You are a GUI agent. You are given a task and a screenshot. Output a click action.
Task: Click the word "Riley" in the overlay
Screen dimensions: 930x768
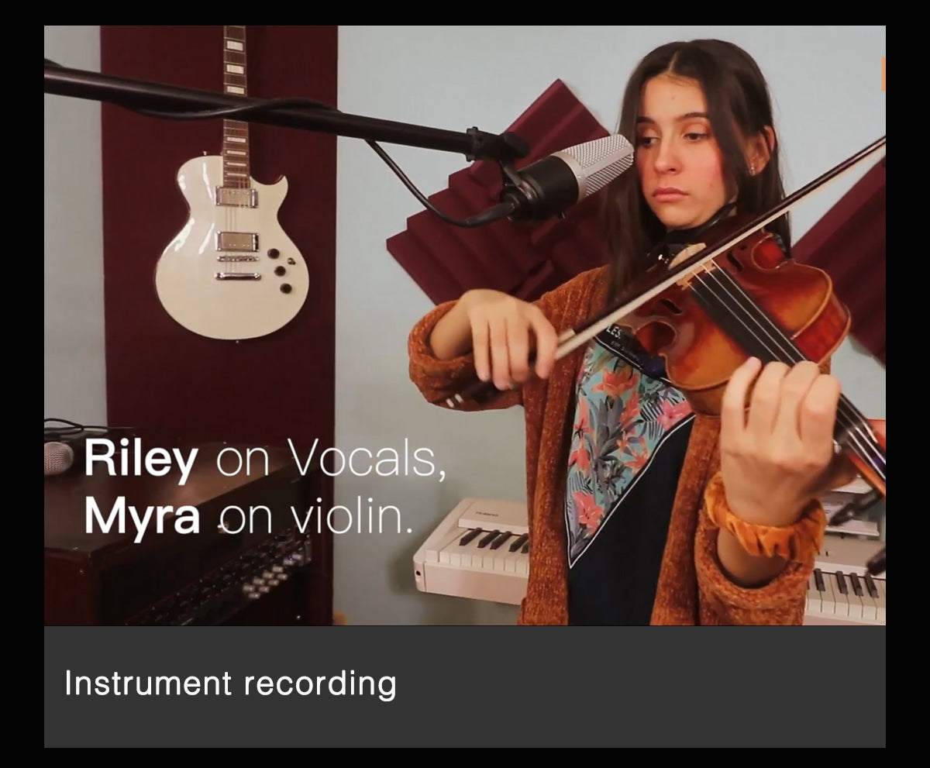tap(140, 461)
